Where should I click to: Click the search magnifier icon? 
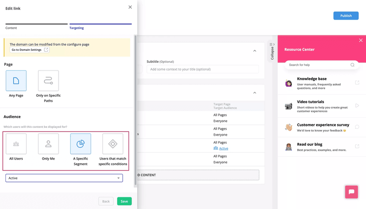pyautogui.click(x=352, y=65)
